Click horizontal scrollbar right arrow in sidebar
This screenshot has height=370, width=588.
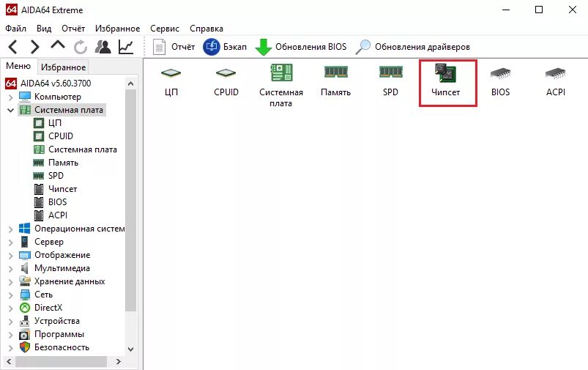tap(119, 362)
